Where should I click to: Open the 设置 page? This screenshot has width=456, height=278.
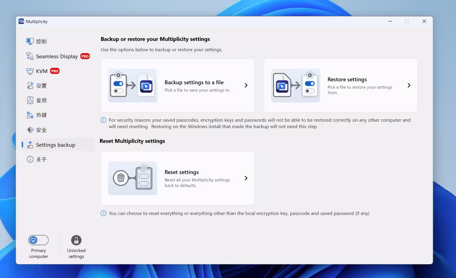tap(58, 86)
